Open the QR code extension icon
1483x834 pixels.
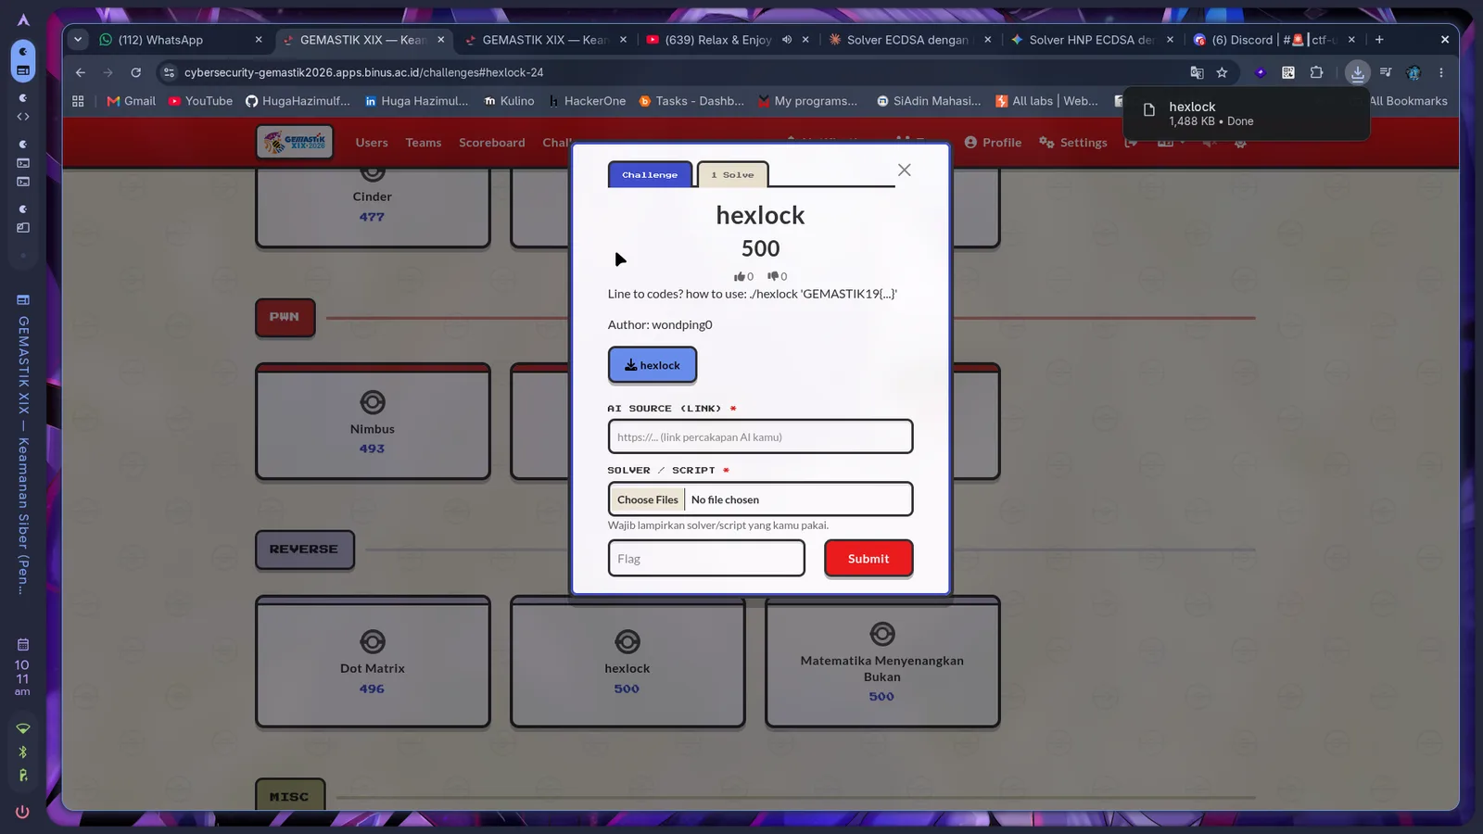1288,72
